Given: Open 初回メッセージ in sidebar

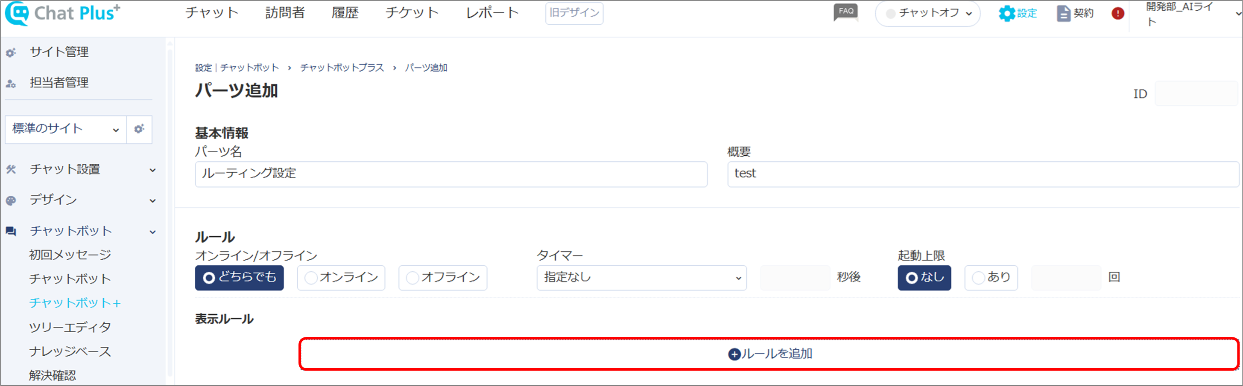Looking at the screenshot, I should [x=70, y=255].
